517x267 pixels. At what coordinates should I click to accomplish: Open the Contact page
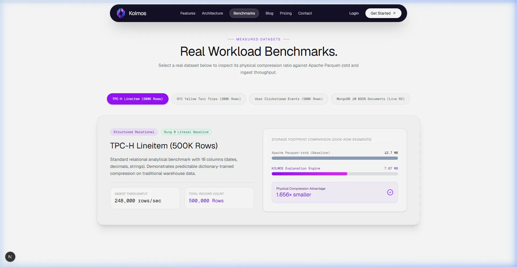coord(305,13)
